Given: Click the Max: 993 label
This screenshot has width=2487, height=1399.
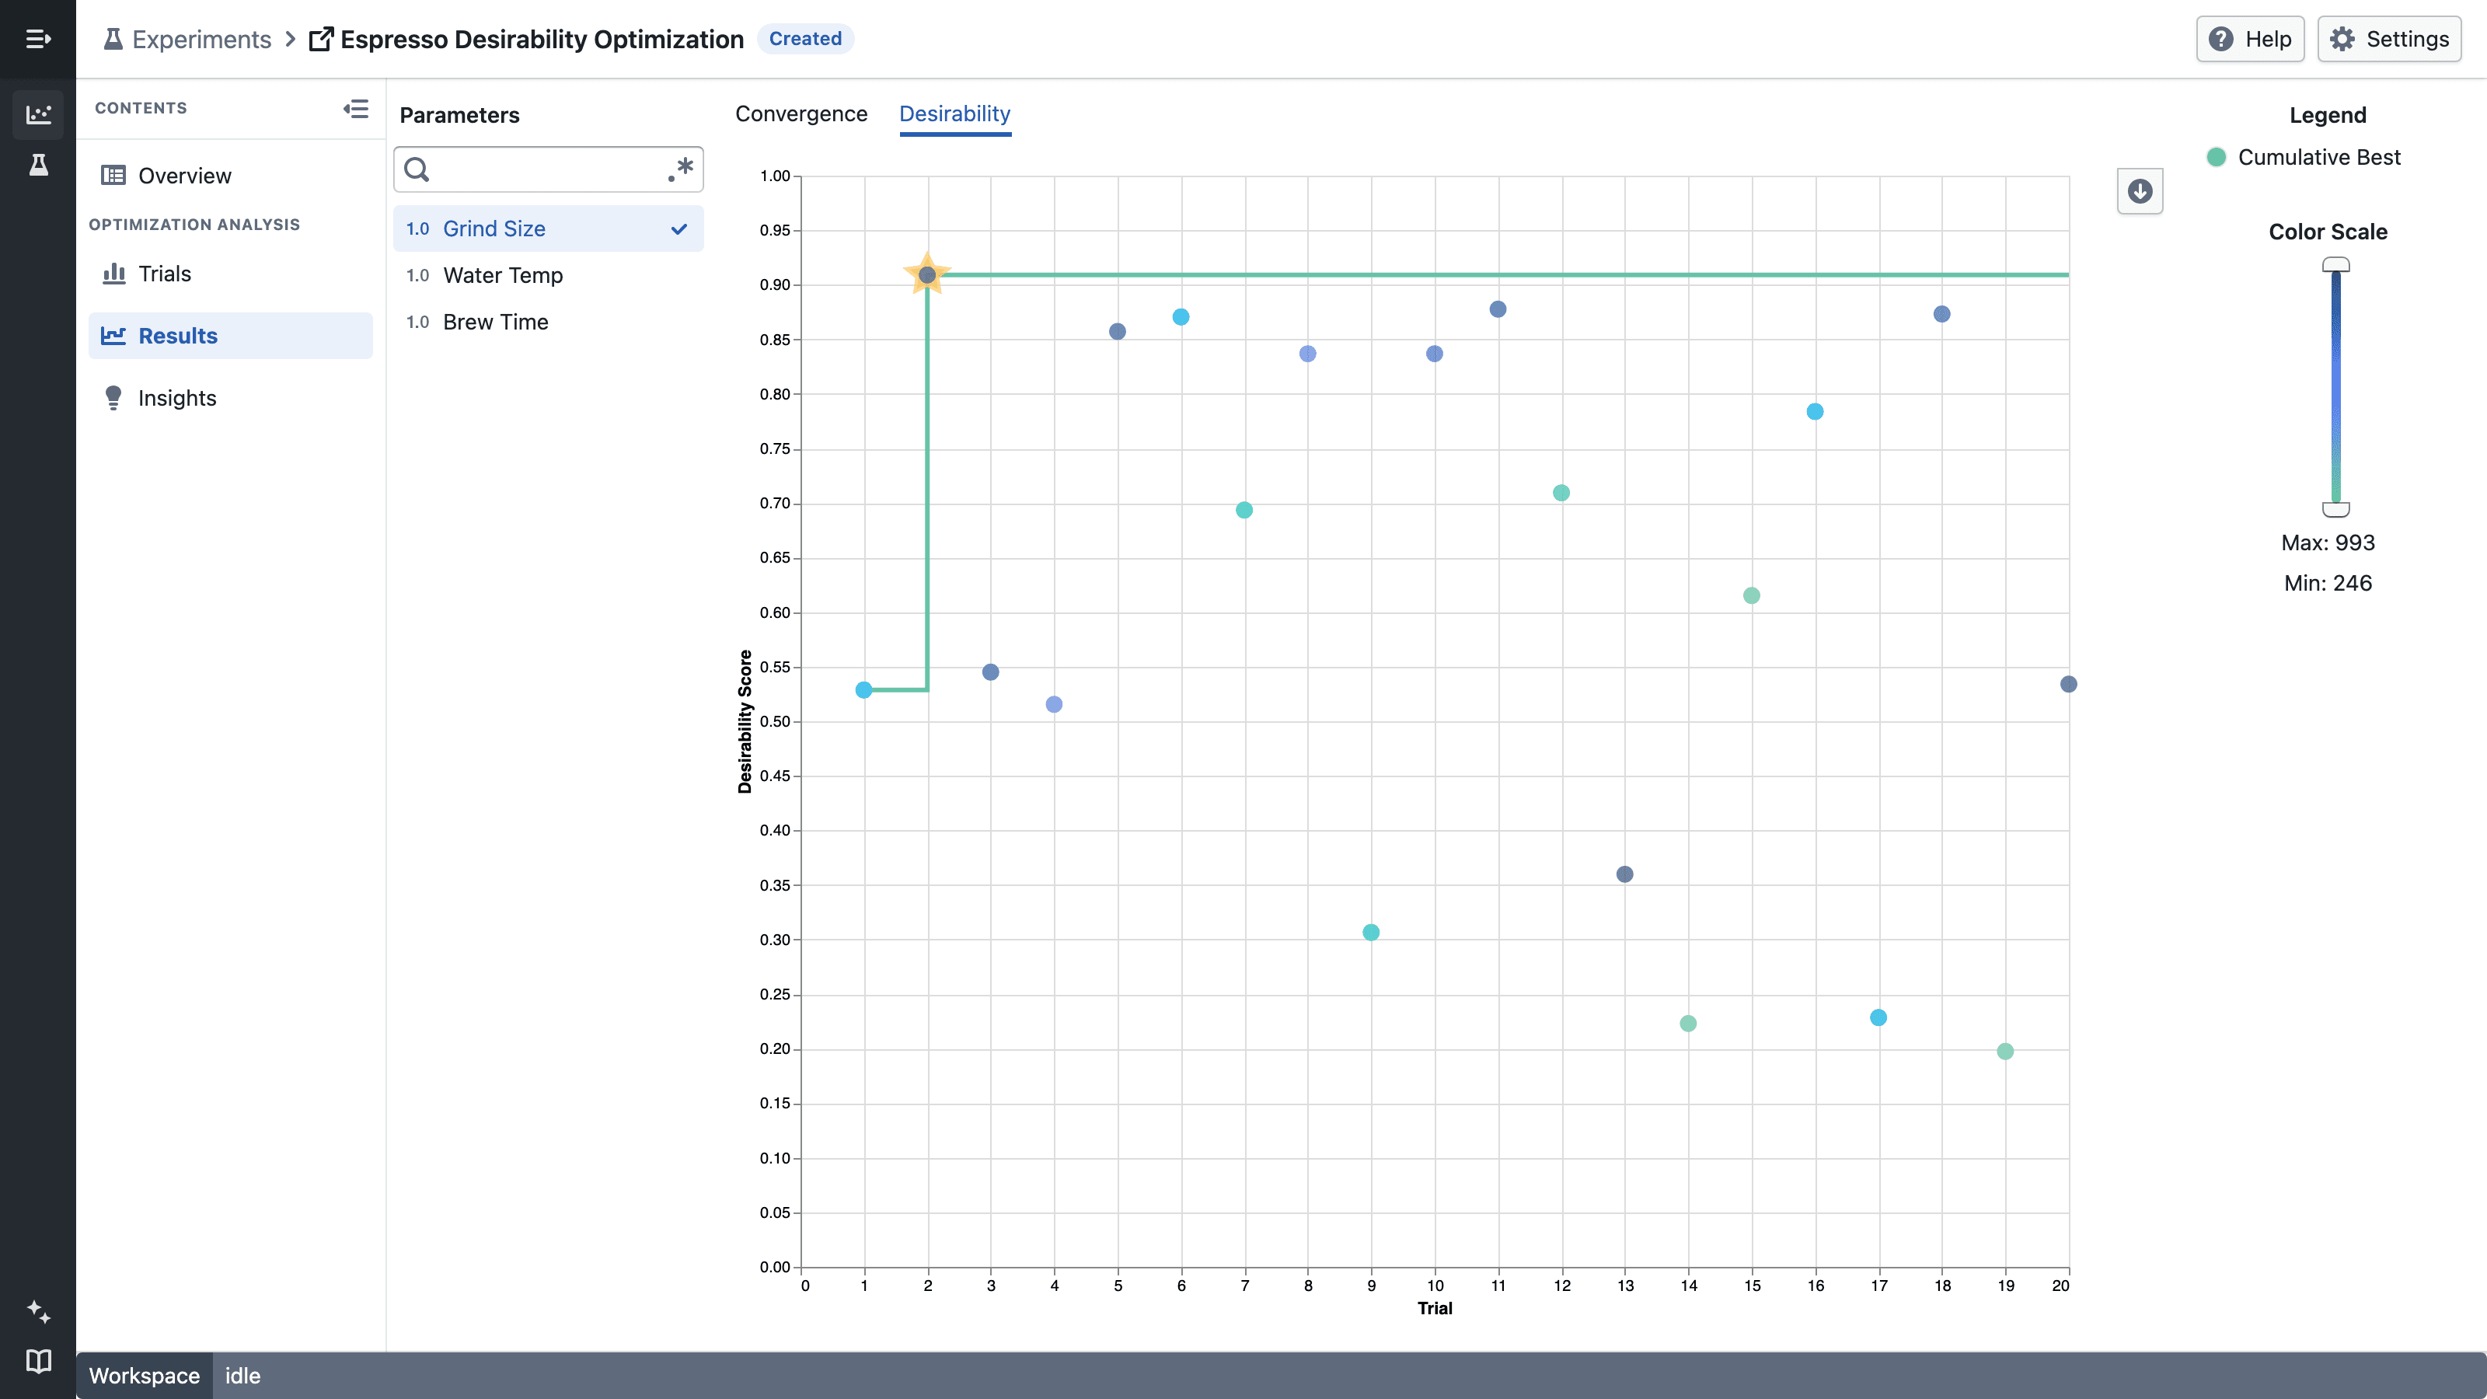Looking at the screenshot, I should coord(2328,543).
